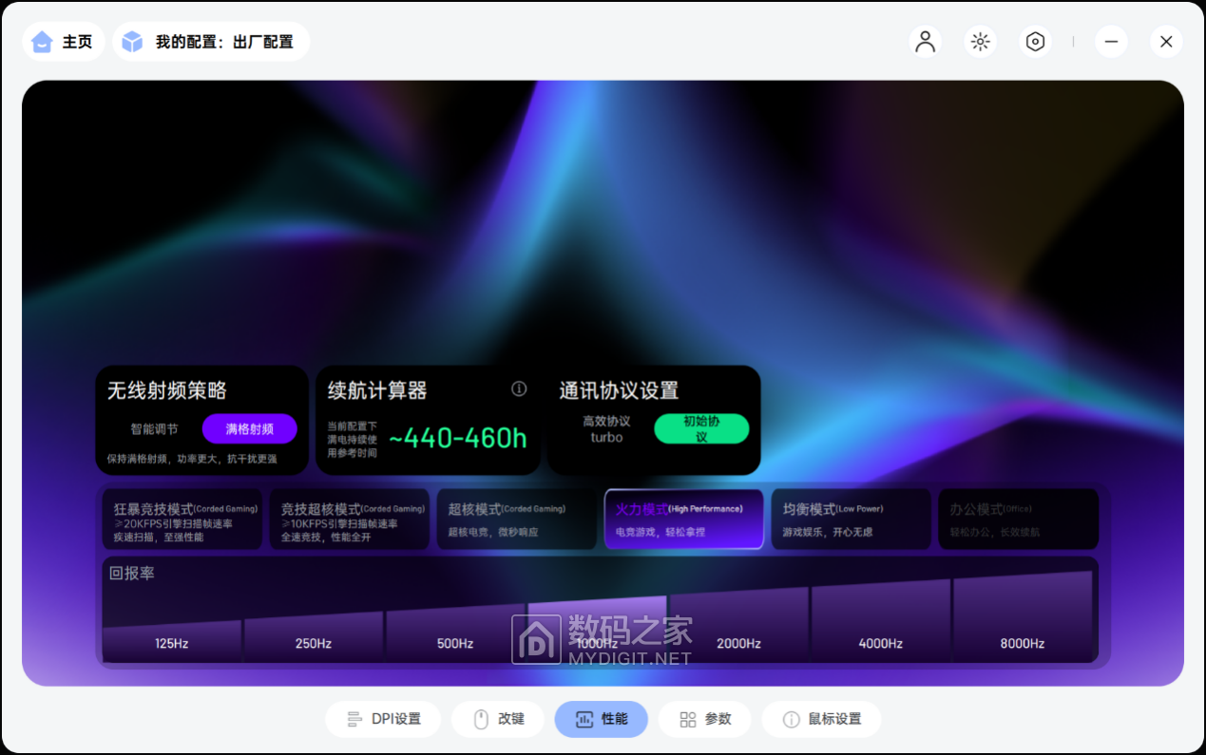Viewport: 1206px width, 755px height.
Task: Click the user account icon
Action: click(x=925, y=42)
